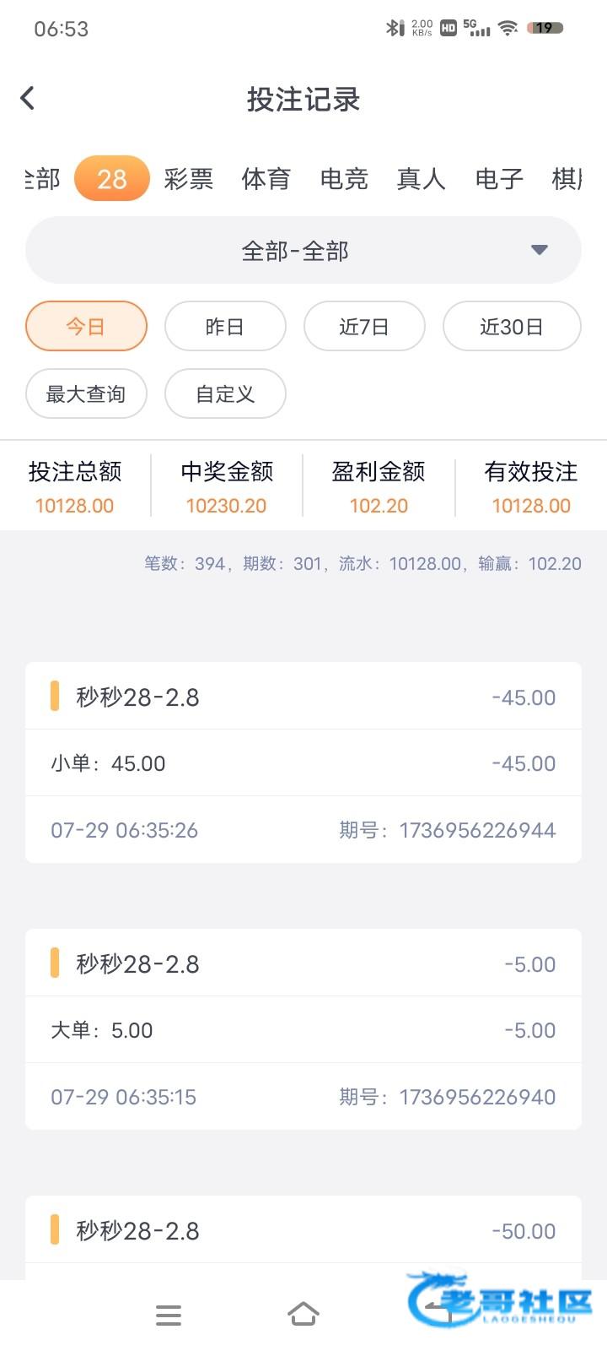Select the 昨日 date filter

pos(225,326)
